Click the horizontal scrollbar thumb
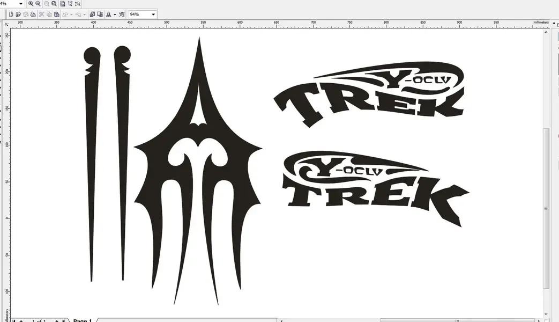 457,320
